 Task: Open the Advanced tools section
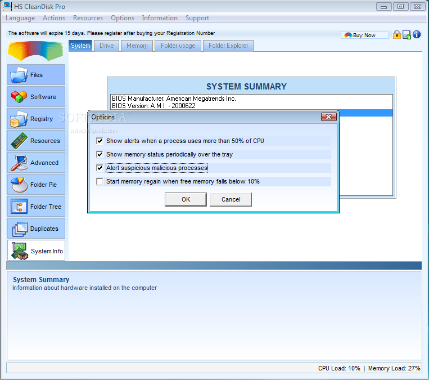coord(36,163)
